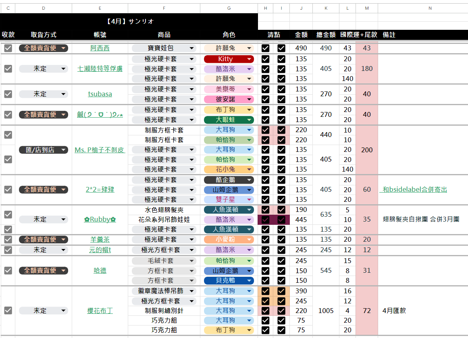Image resolution: width=468 pixels, height=338 pixels.
Task: Toggle column H 清點 checkbox in 貝克鴨 row
Action: click(x=265, y=280)
